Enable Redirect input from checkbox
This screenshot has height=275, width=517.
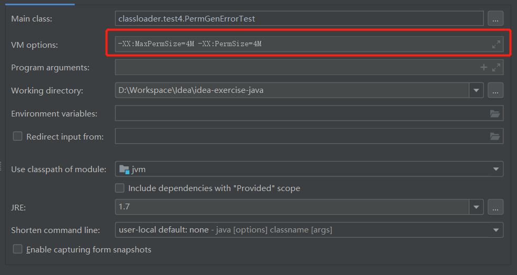click(17, 136)
